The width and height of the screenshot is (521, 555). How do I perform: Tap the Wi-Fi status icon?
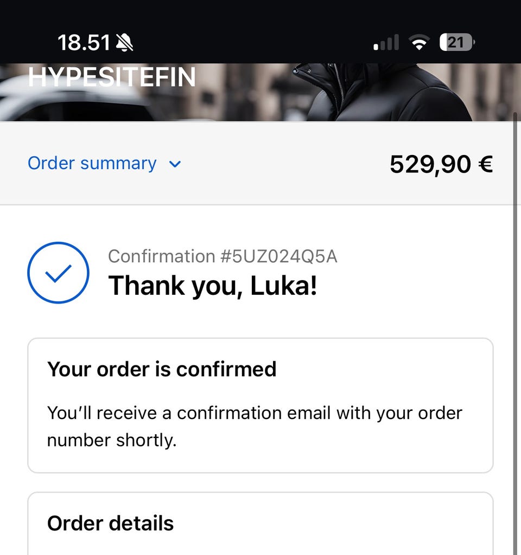tap(418, 43)
